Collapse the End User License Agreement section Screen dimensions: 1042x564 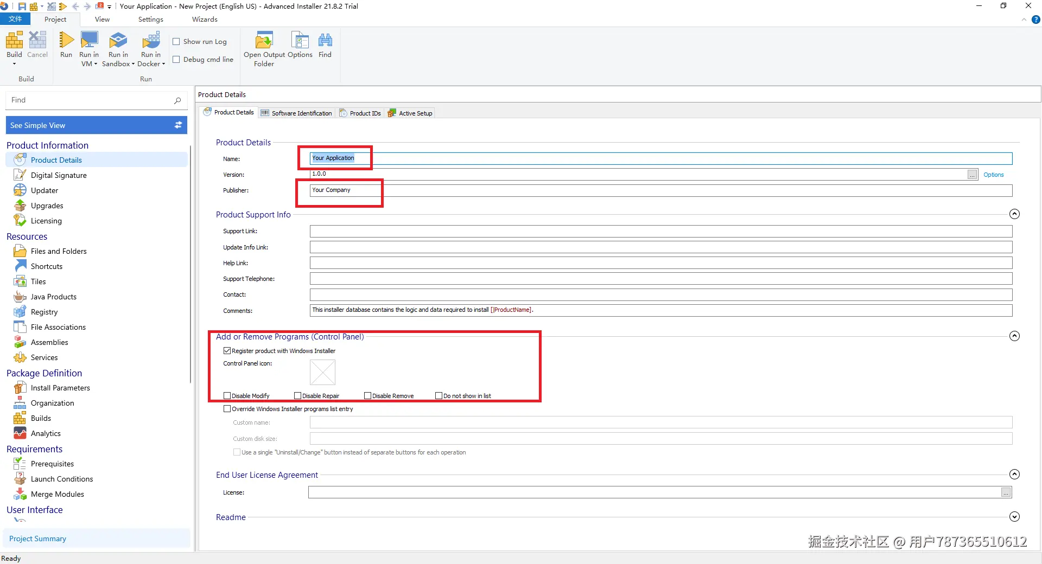1014,475
